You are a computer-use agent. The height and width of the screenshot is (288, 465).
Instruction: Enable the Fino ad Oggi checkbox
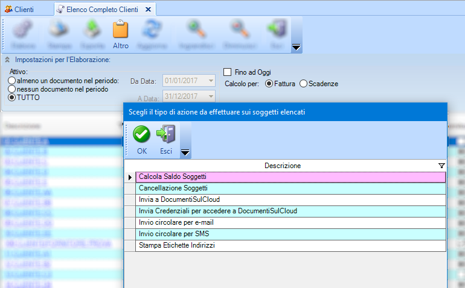[228, 72]
